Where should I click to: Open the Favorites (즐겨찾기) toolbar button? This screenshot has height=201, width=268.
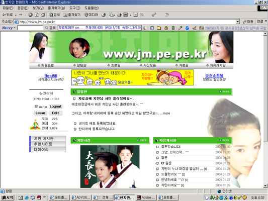[x=72, y=15]
